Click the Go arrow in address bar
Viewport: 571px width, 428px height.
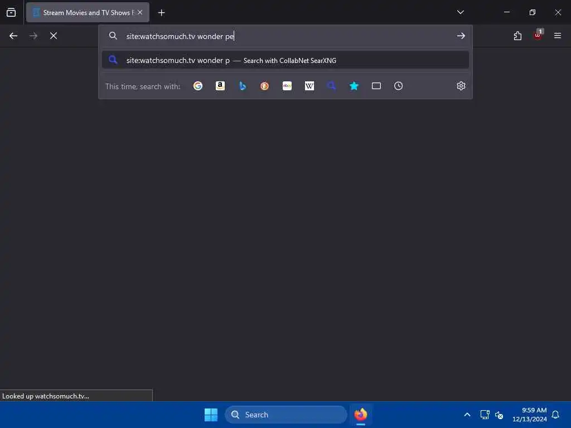pyautogui.click(x=461, y=36)
